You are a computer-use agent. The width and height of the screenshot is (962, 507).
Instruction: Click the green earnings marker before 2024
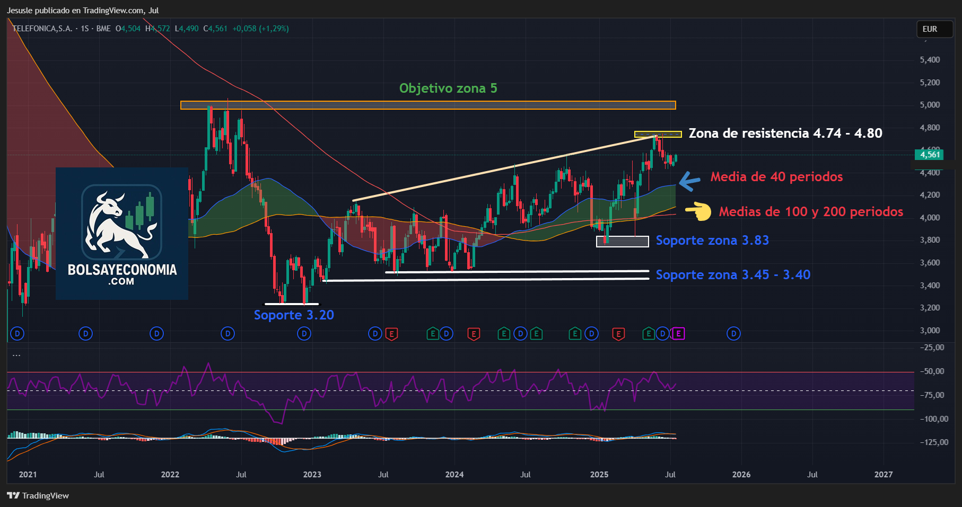click(x=433, y=334)
